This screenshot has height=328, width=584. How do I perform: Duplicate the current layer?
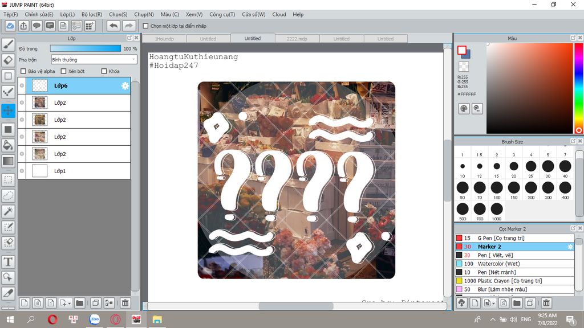tap(95, 303)
